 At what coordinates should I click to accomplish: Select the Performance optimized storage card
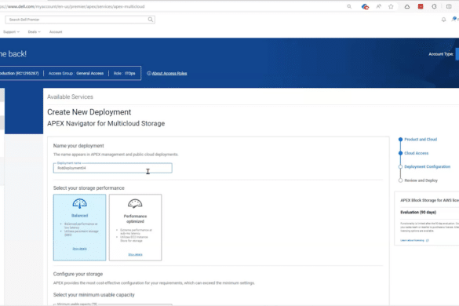click(135, 228)
